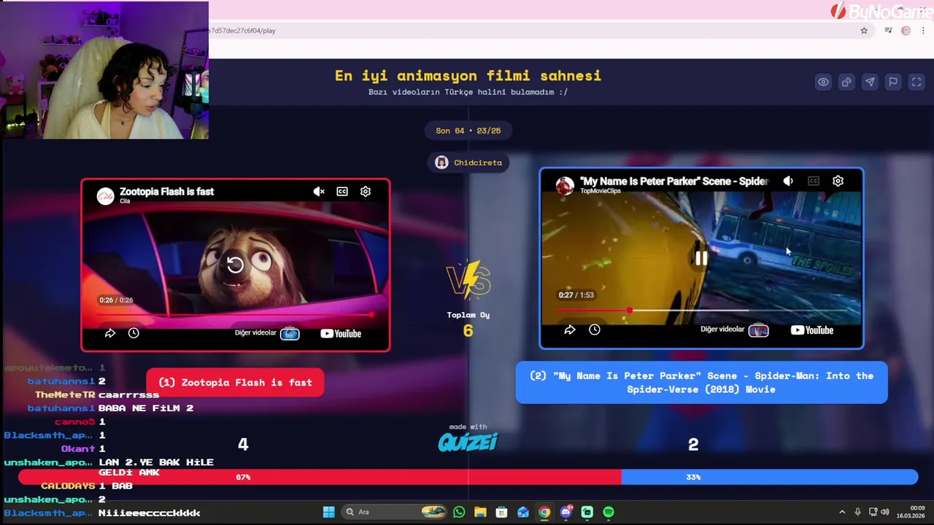Viewport: 934px width, 525px height.
Task: Bookmark the page with the star icon
Action: pos(864,31)
